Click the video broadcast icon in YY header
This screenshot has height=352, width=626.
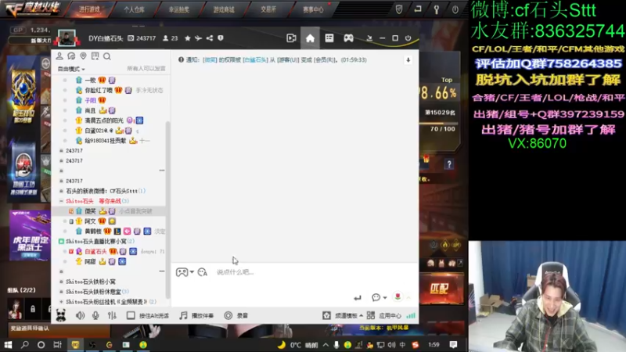click(291, 38)
